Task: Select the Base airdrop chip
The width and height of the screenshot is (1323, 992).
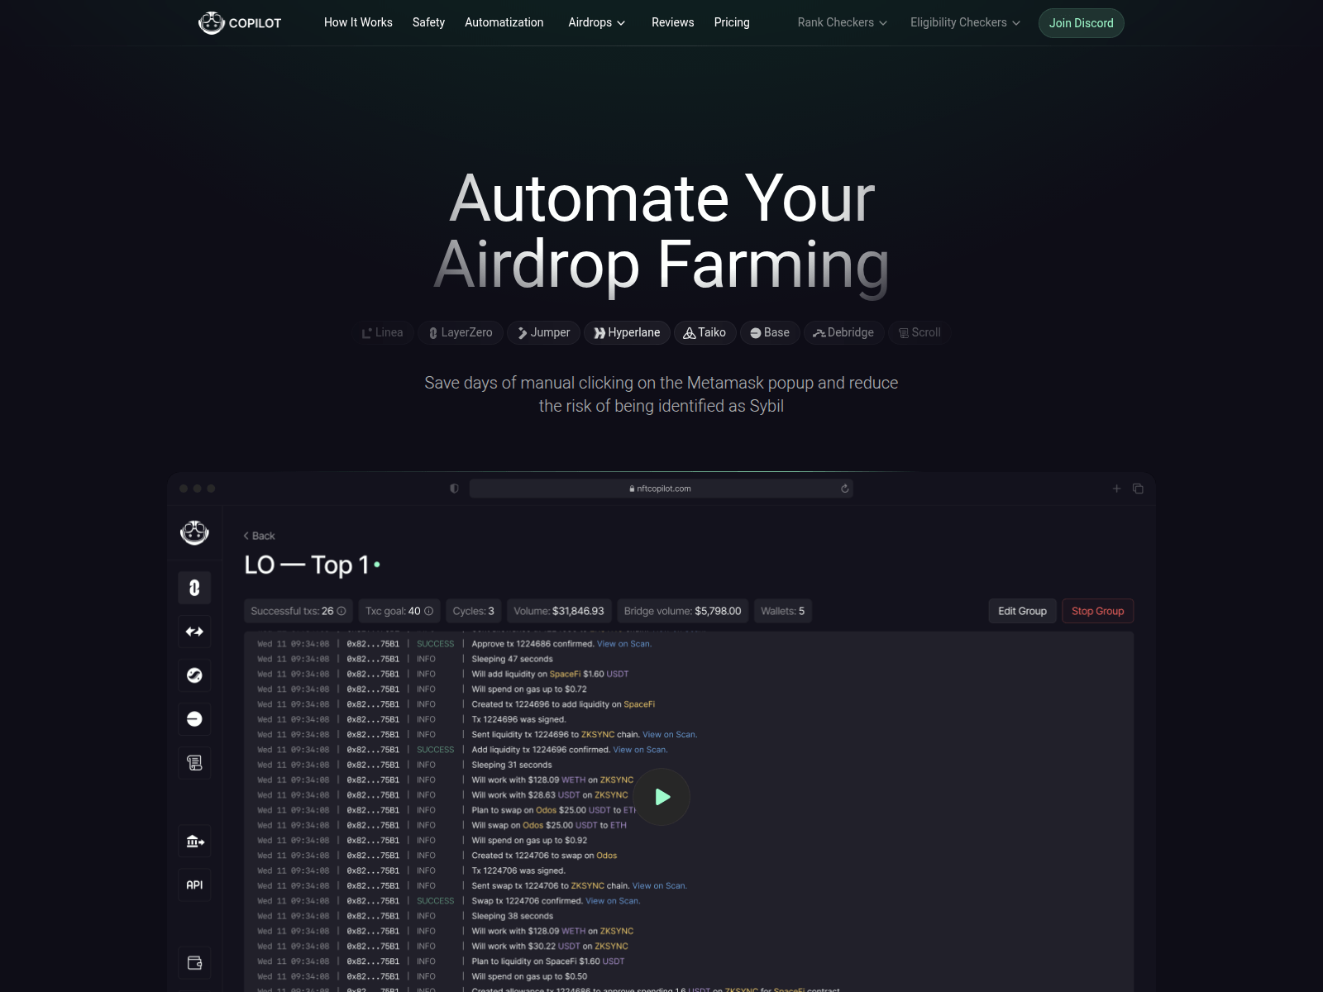Action: pyautogui.click(x=770, y=332)
